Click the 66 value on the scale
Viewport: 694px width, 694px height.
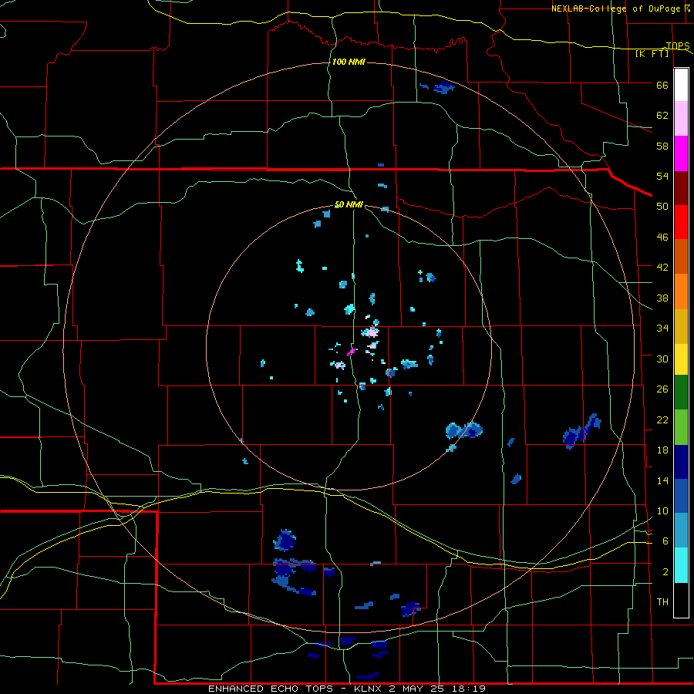[x=662, y=85]
